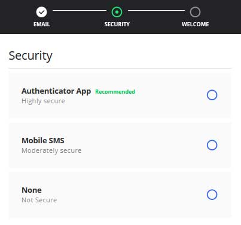Click the Mobile SMS option title
The height and width of the screenshot is (225, 241).
43,141
